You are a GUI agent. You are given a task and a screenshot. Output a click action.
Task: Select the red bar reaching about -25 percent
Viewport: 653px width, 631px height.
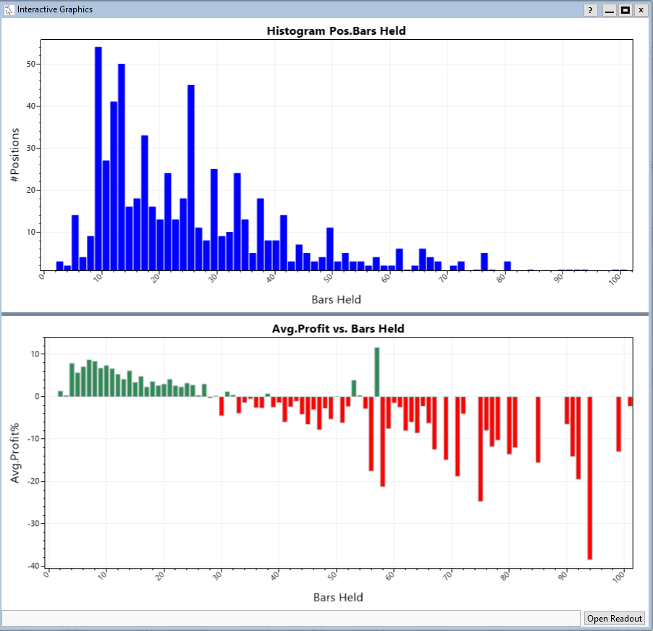coord(481,448)
